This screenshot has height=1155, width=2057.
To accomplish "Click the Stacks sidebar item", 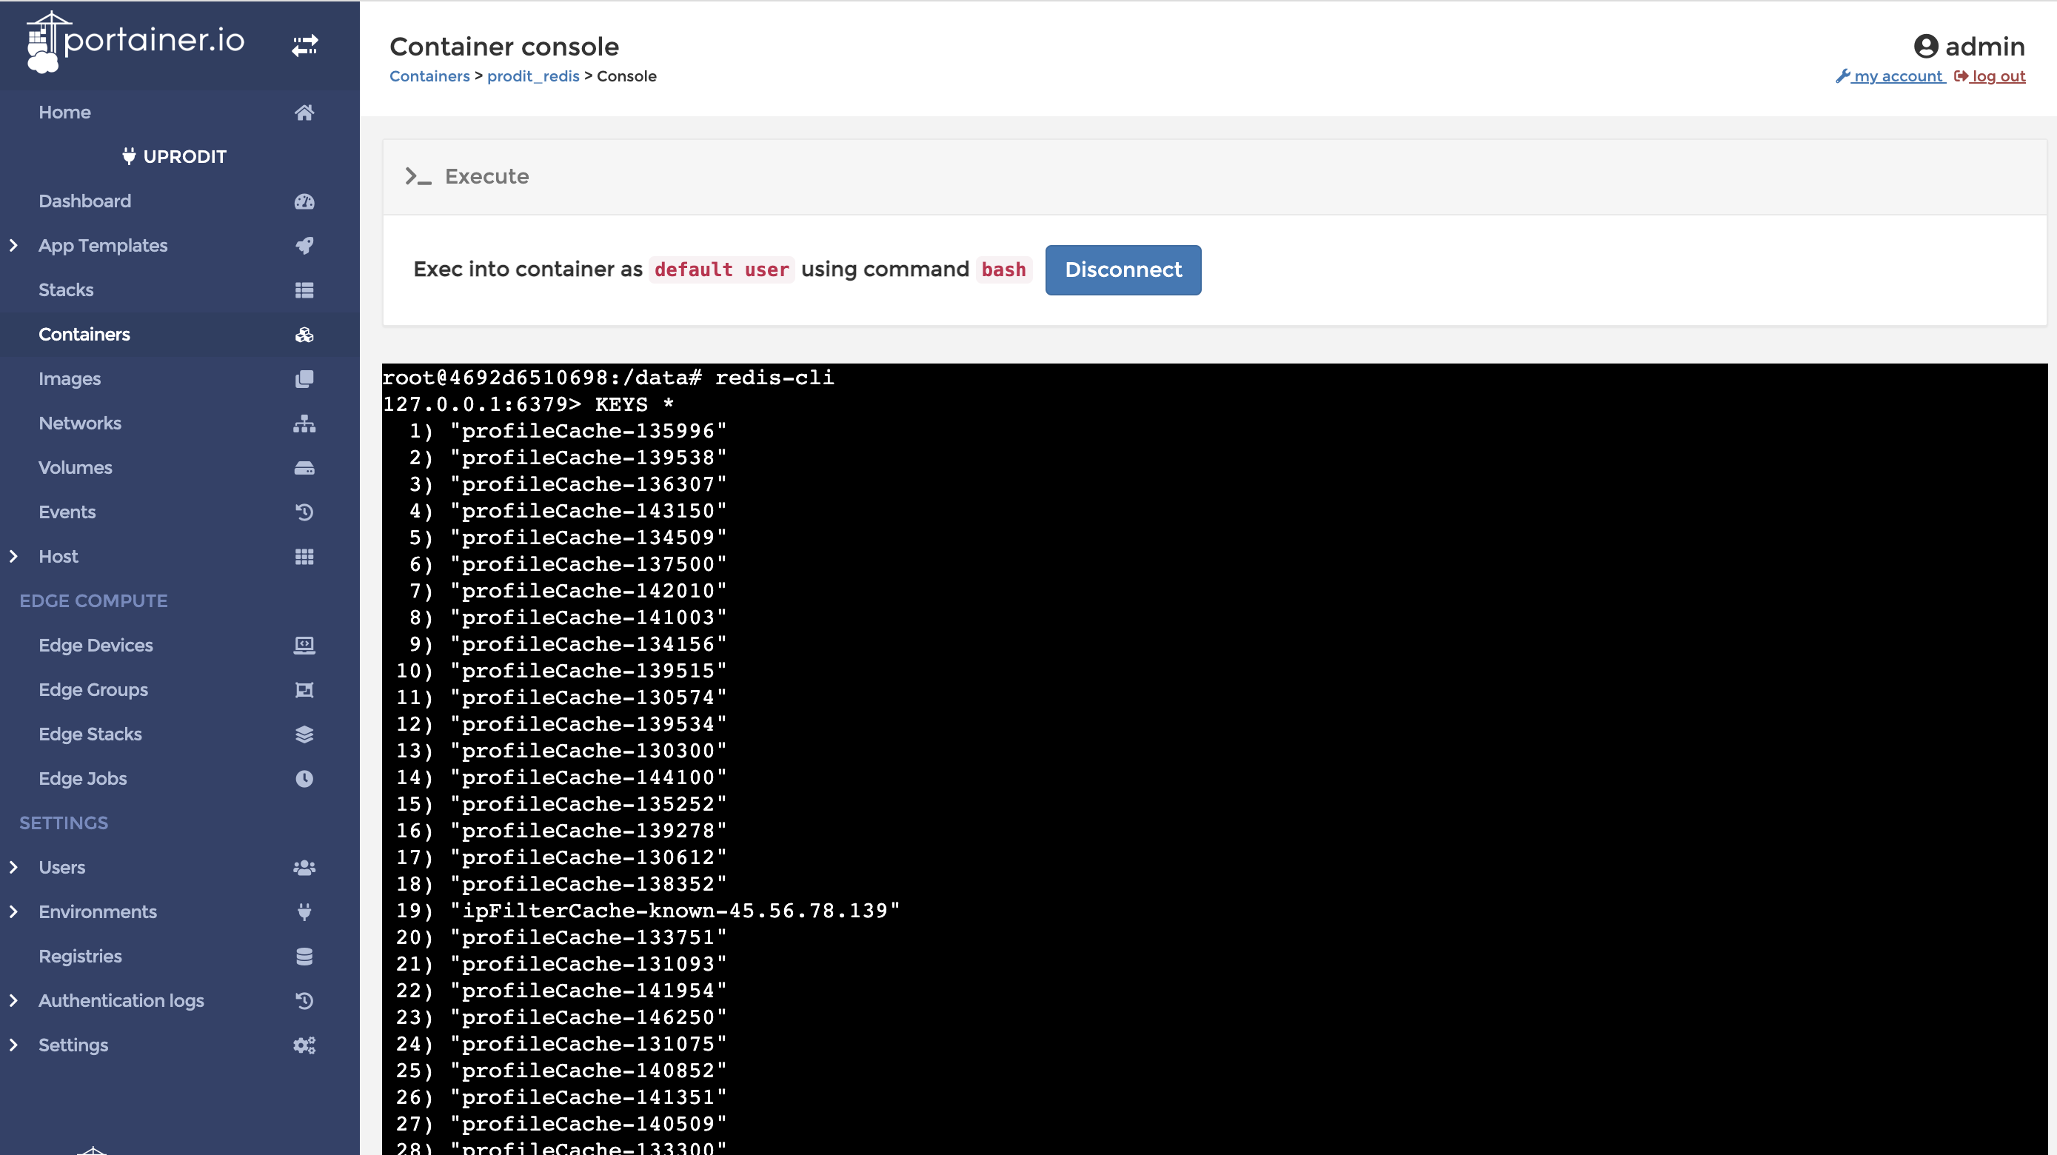I will click(x=65, y=289).
